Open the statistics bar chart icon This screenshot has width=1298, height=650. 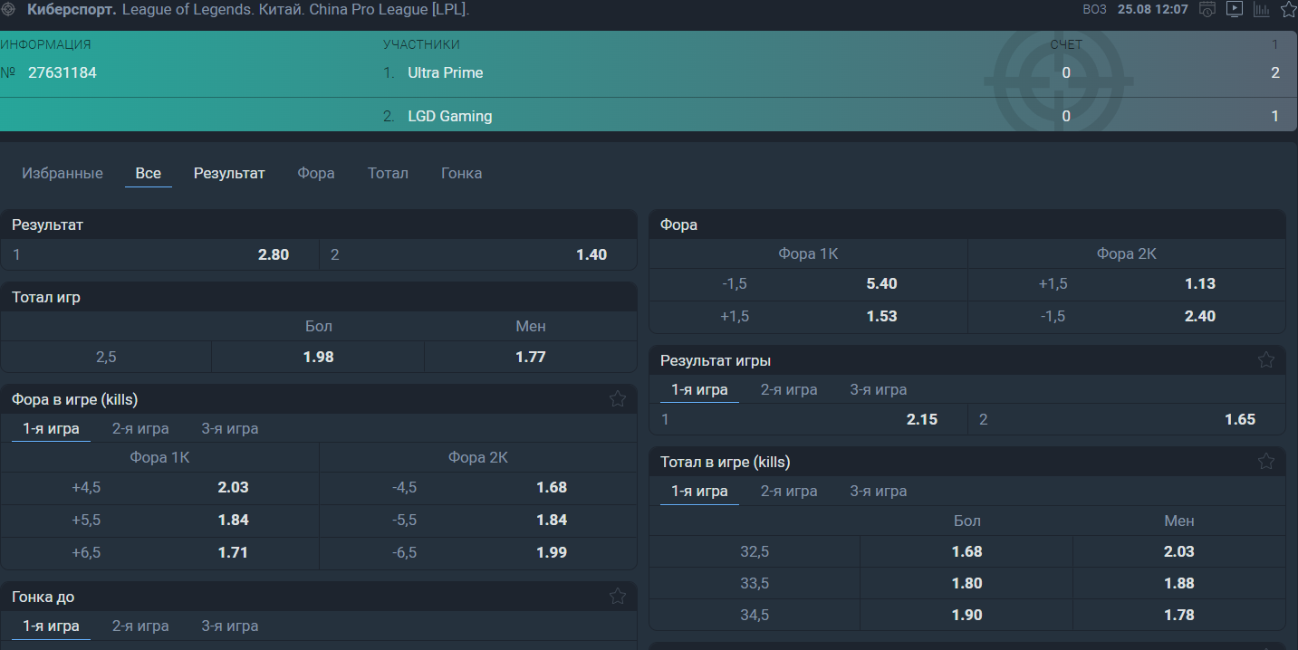point(1262,9)
